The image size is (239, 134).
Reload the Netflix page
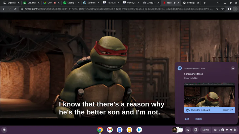(15, 9)
